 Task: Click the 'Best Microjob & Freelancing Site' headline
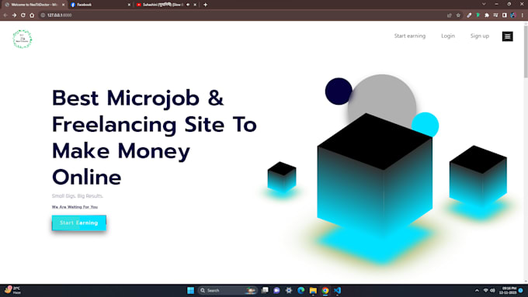click(155, 137)
